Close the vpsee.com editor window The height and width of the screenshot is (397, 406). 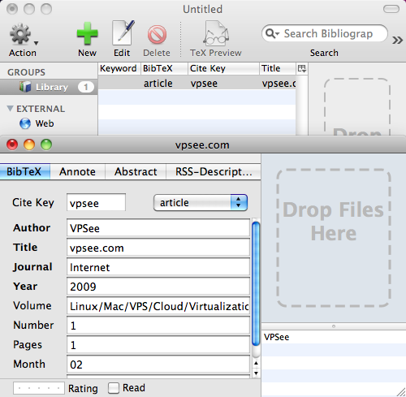point(12,145)
